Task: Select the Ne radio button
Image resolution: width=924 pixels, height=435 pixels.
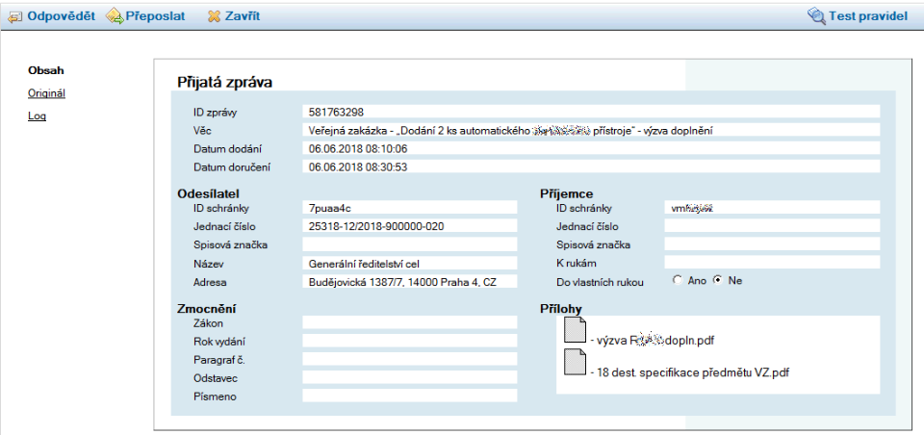Action: [717, 280]
